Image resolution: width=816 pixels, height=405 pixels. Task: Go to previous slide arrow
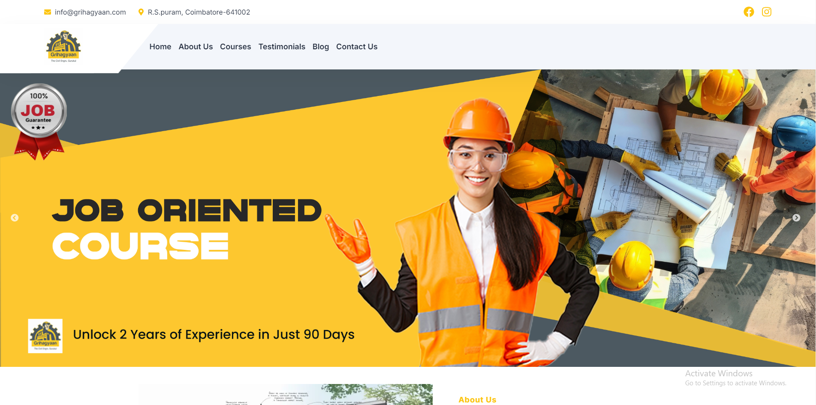coord(15,218)
